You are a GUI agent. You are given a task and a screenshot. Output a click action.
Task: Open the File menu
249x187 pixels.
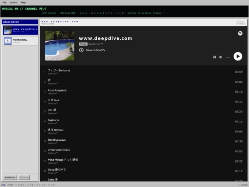[x=4, y=3]
